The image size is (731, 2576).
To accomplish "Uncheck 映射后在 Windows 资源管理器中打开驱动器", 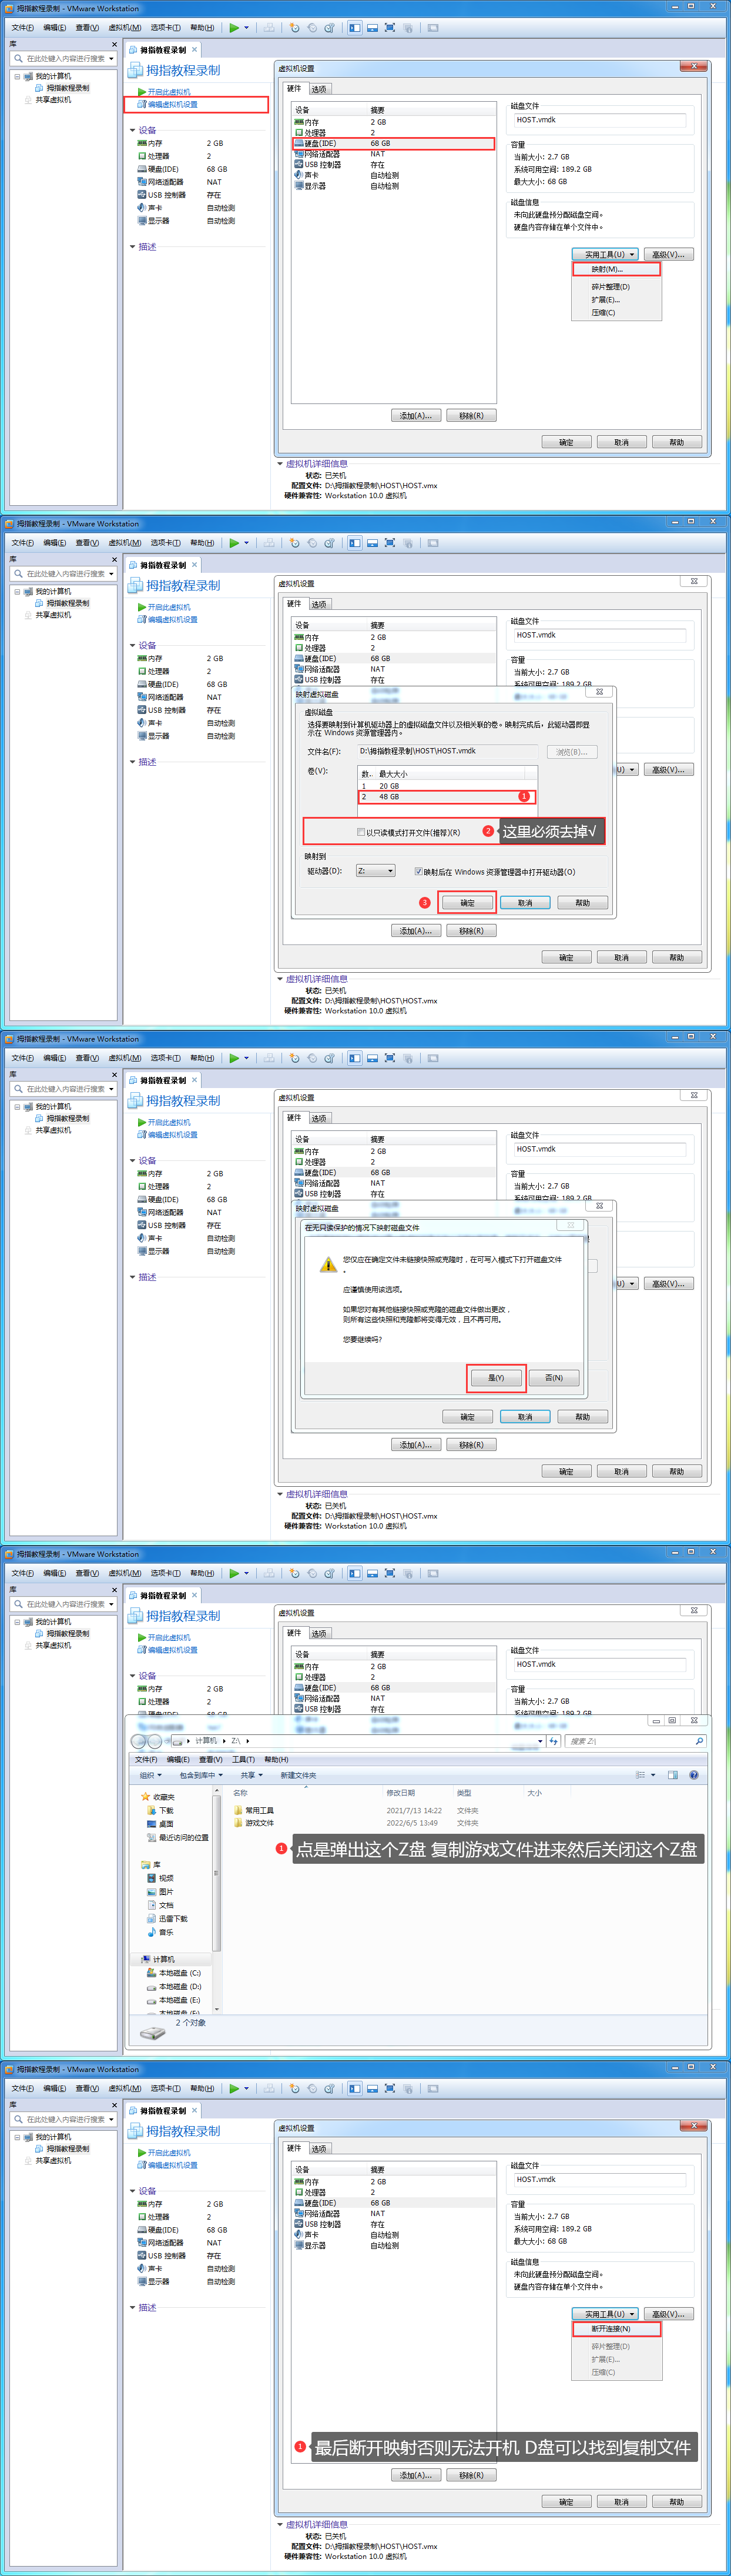I will [x=418, y=871].
